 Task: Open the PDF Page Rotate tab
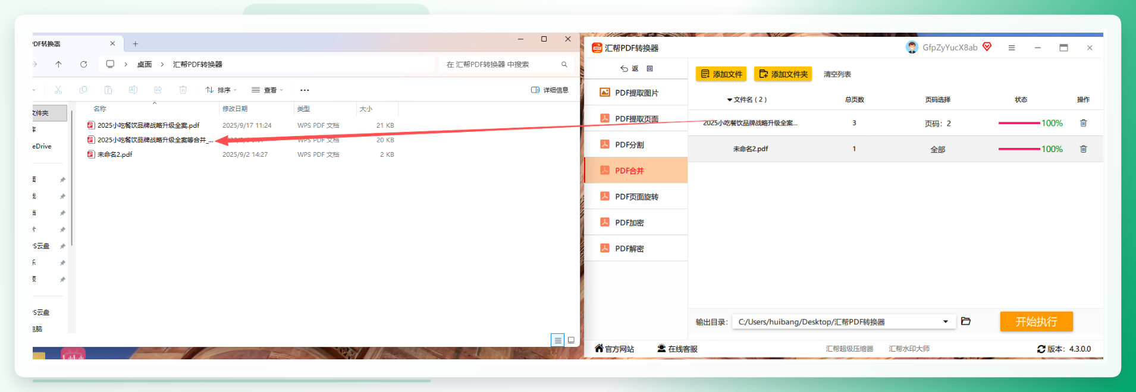[636, 197]
